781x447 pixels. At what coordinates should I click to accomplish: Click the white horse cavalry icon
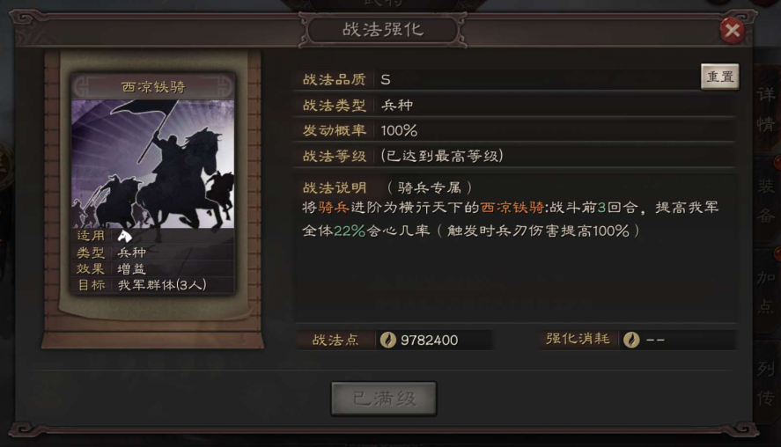coord(124,236)
